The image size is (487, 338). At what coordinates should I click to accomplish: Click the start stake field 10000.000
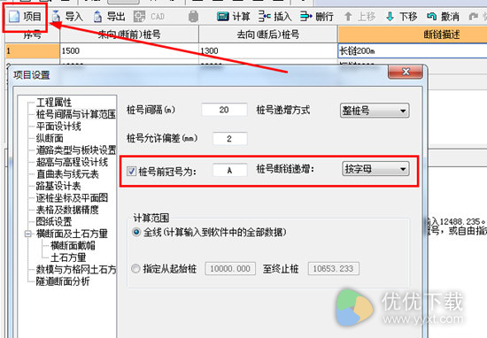tap(230, 268)
